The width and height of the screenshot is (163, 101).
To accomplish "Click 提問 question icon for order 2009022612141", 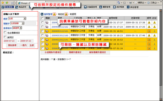I will point(149,40).
